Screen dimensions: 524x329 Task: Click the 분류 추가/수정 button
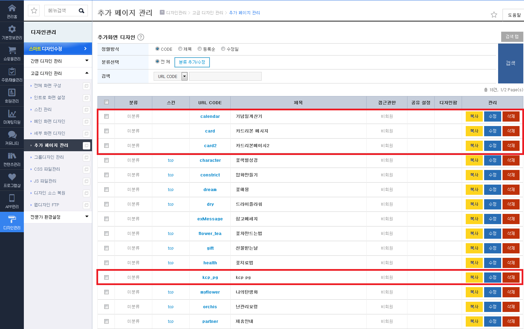click(x=192, y=62)
